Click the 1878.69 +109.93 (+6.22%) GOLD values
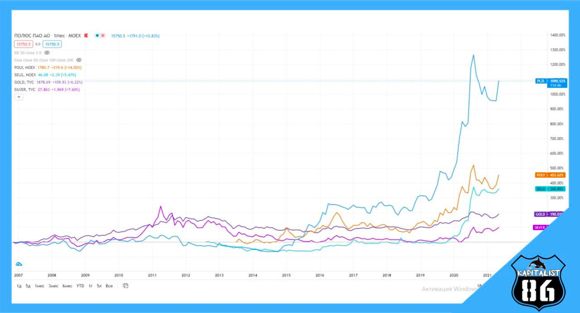Viewport: 580px width, 313px height. point(58,82)
